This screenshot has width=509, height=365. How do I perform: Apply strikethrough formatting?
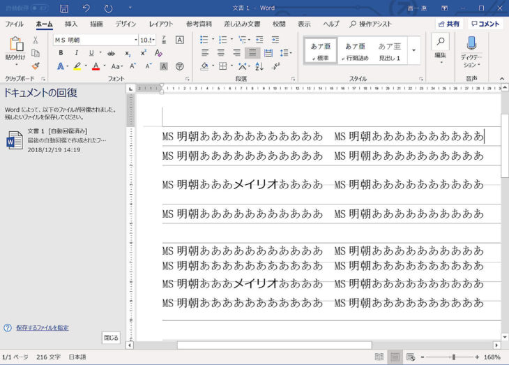point(111,53)
